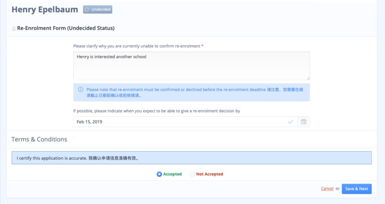
Task: Click the Re-Enrolment Form (Undecided Status) heading
Action: 66,28
